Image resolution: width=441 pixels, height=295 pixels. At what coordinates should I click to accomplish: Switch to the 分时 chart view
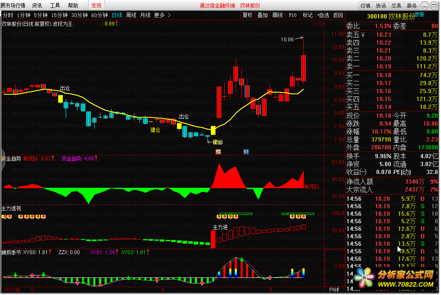pyautogui.click(x=8, y=15)
